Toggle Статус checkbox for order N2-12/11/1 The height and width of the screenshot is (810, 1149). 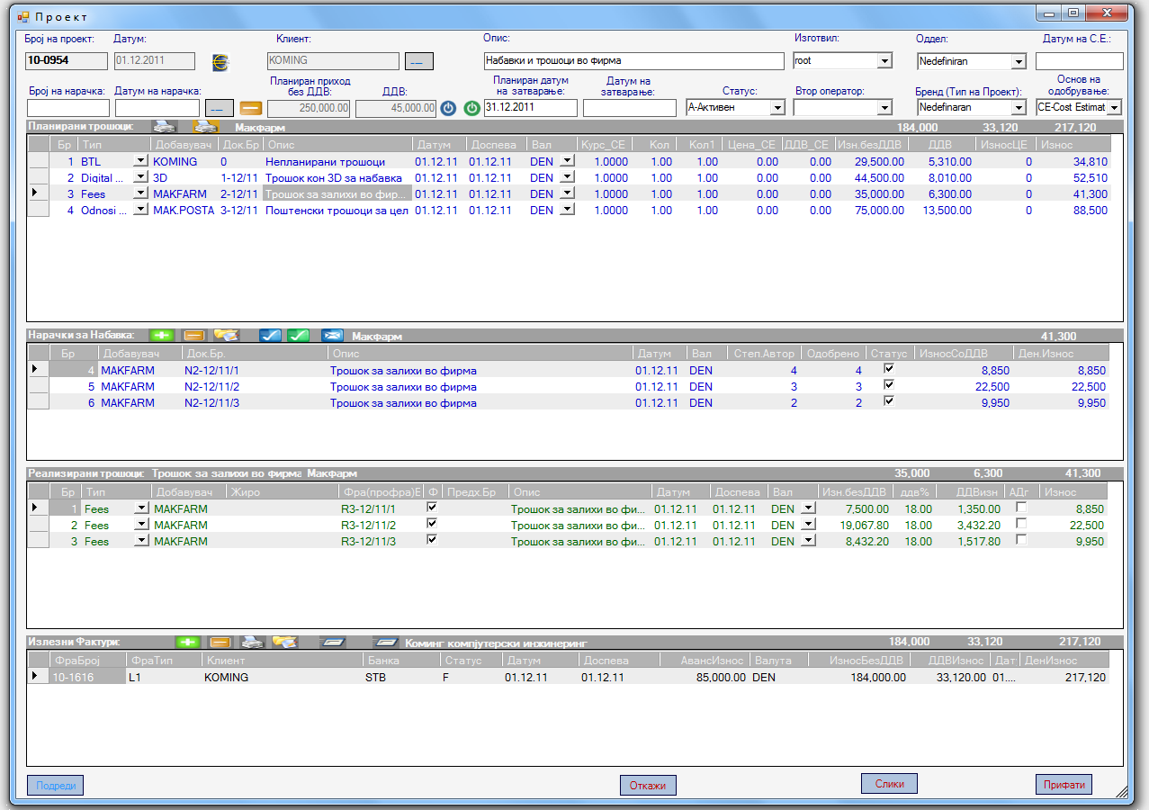(890, 370)
